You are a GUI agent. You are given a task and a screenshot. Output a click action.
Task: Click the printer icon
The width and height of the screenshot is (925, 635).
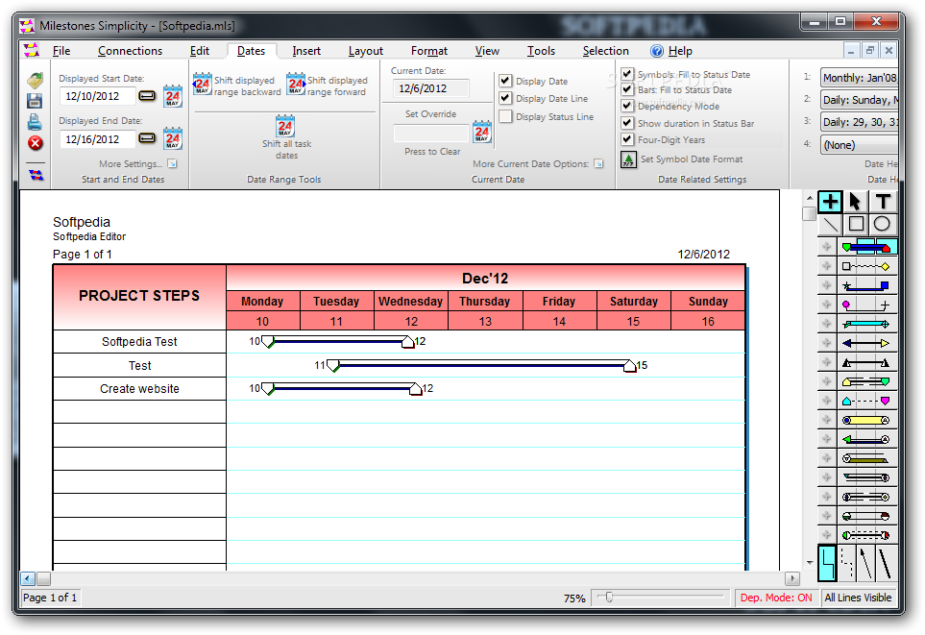tap(35, 122)
